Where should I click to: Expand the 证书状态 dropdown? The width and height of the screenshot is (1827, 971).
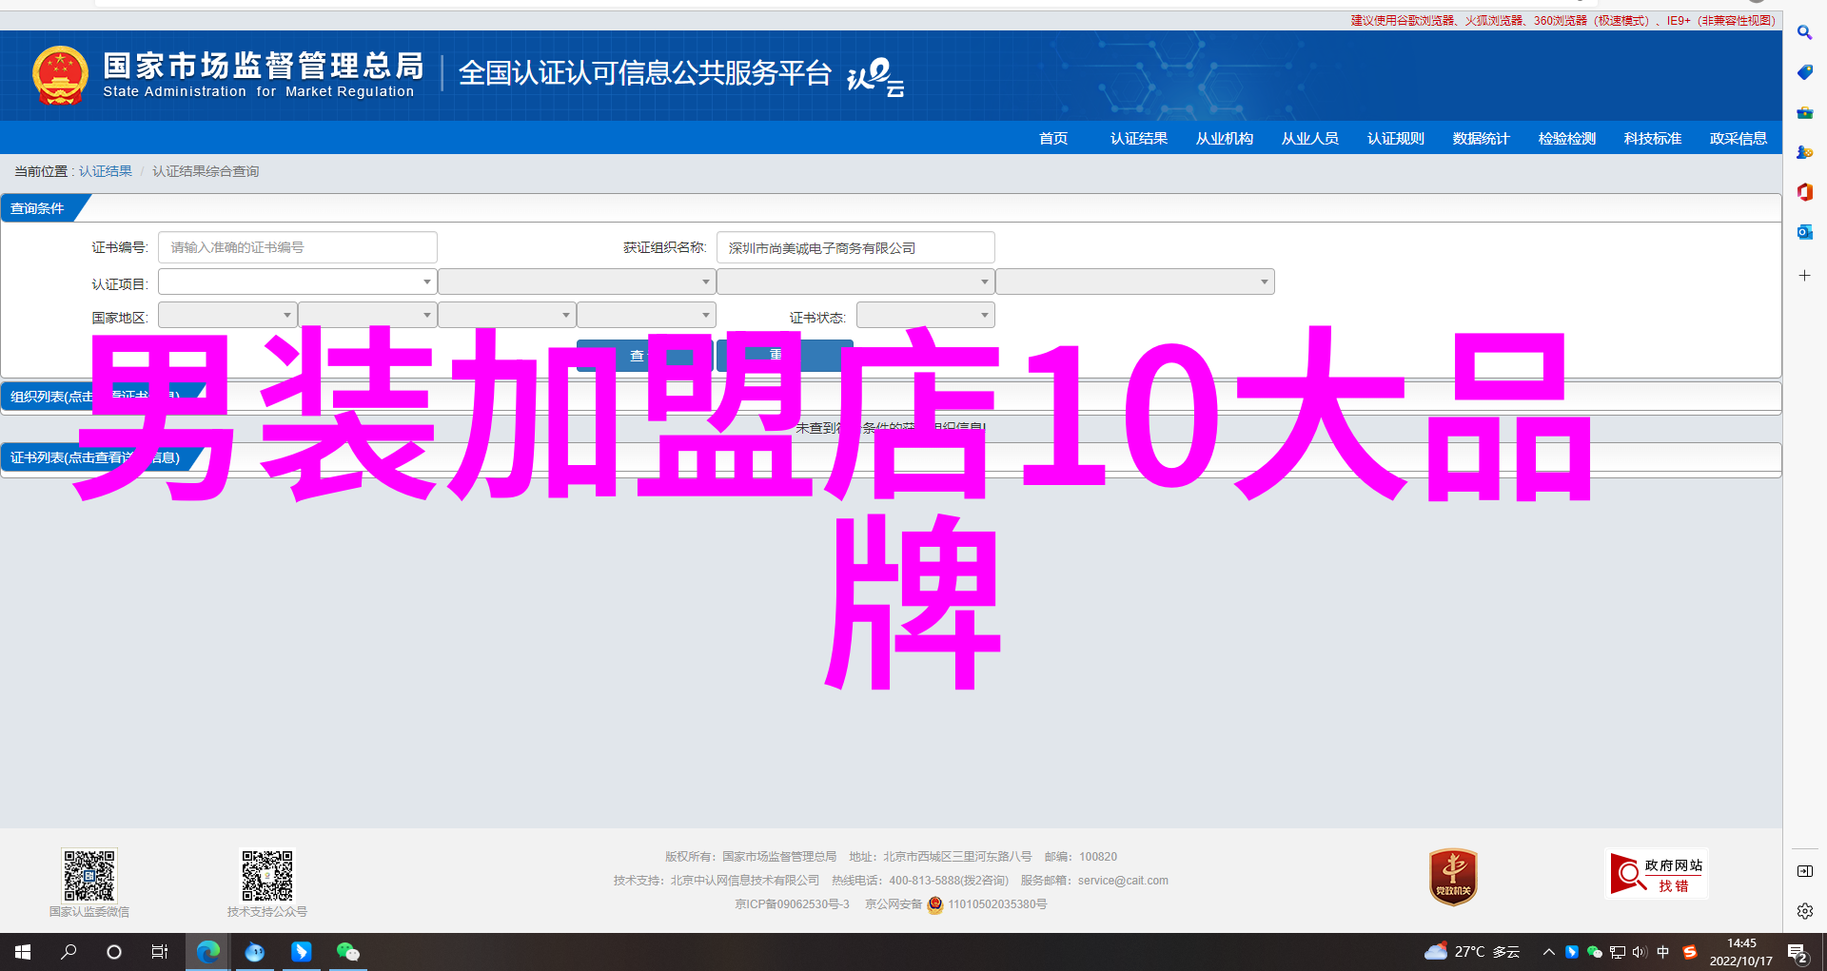coord(925,315)
